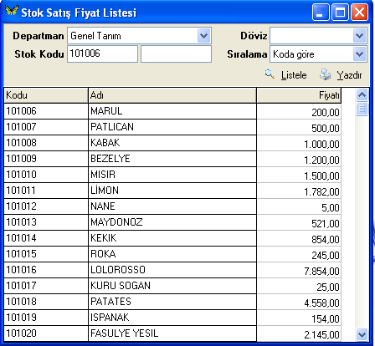
Task: Click the butterfly application icon in title bar
Action: click(12, 12)
